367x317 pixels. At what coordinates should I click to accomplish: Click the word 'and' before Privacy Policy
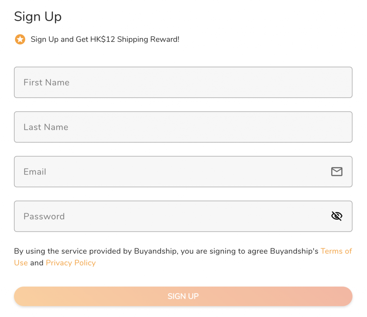click(x=37, y=263)
